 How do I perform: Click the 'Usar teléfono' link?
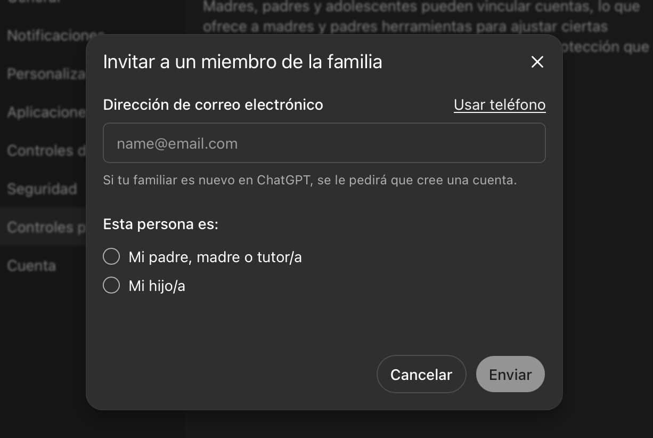(x=499, y=105)
